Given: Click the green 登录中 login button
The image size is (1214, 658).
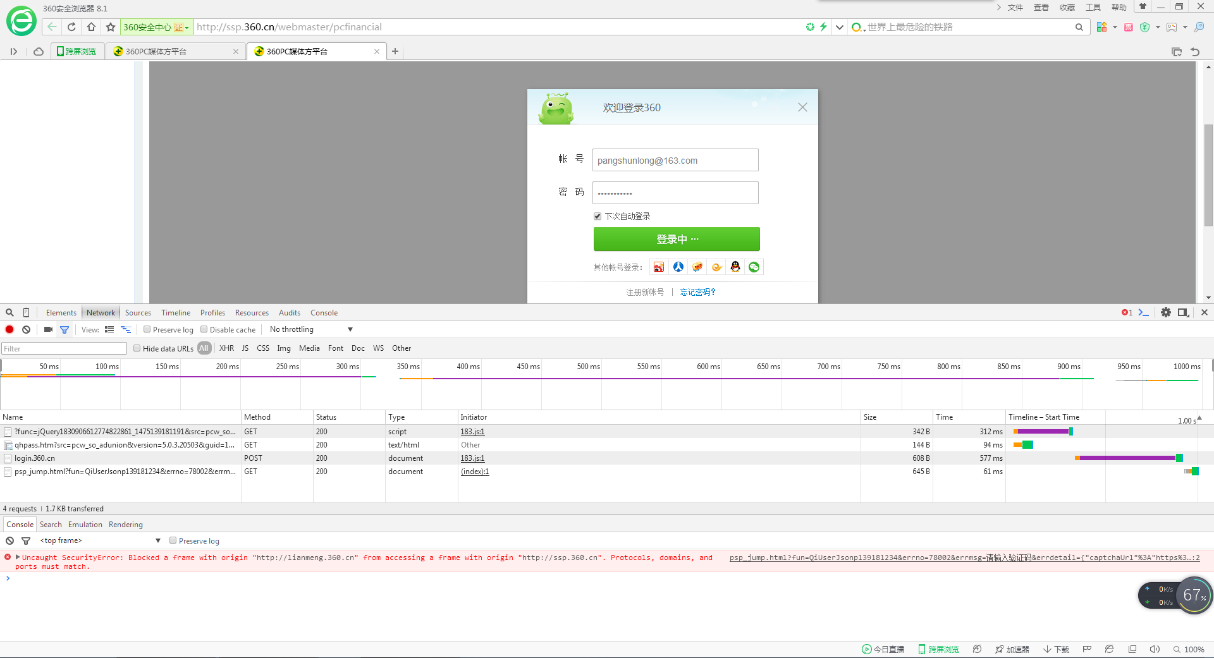Looking at the screenshot, I should [677, 239].
